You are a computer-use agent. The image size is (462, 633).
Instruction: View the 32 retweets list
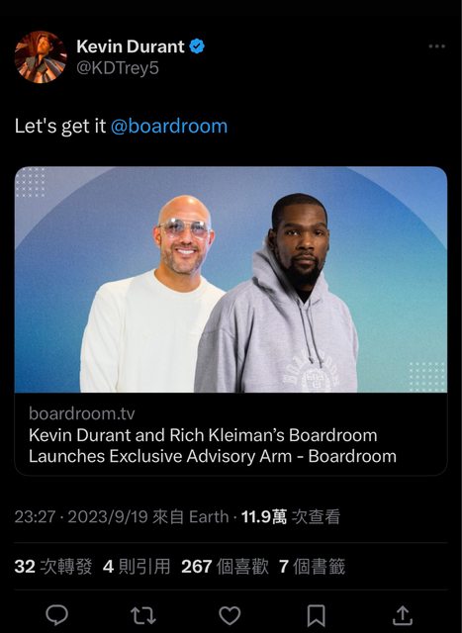(x=53, y=567)
